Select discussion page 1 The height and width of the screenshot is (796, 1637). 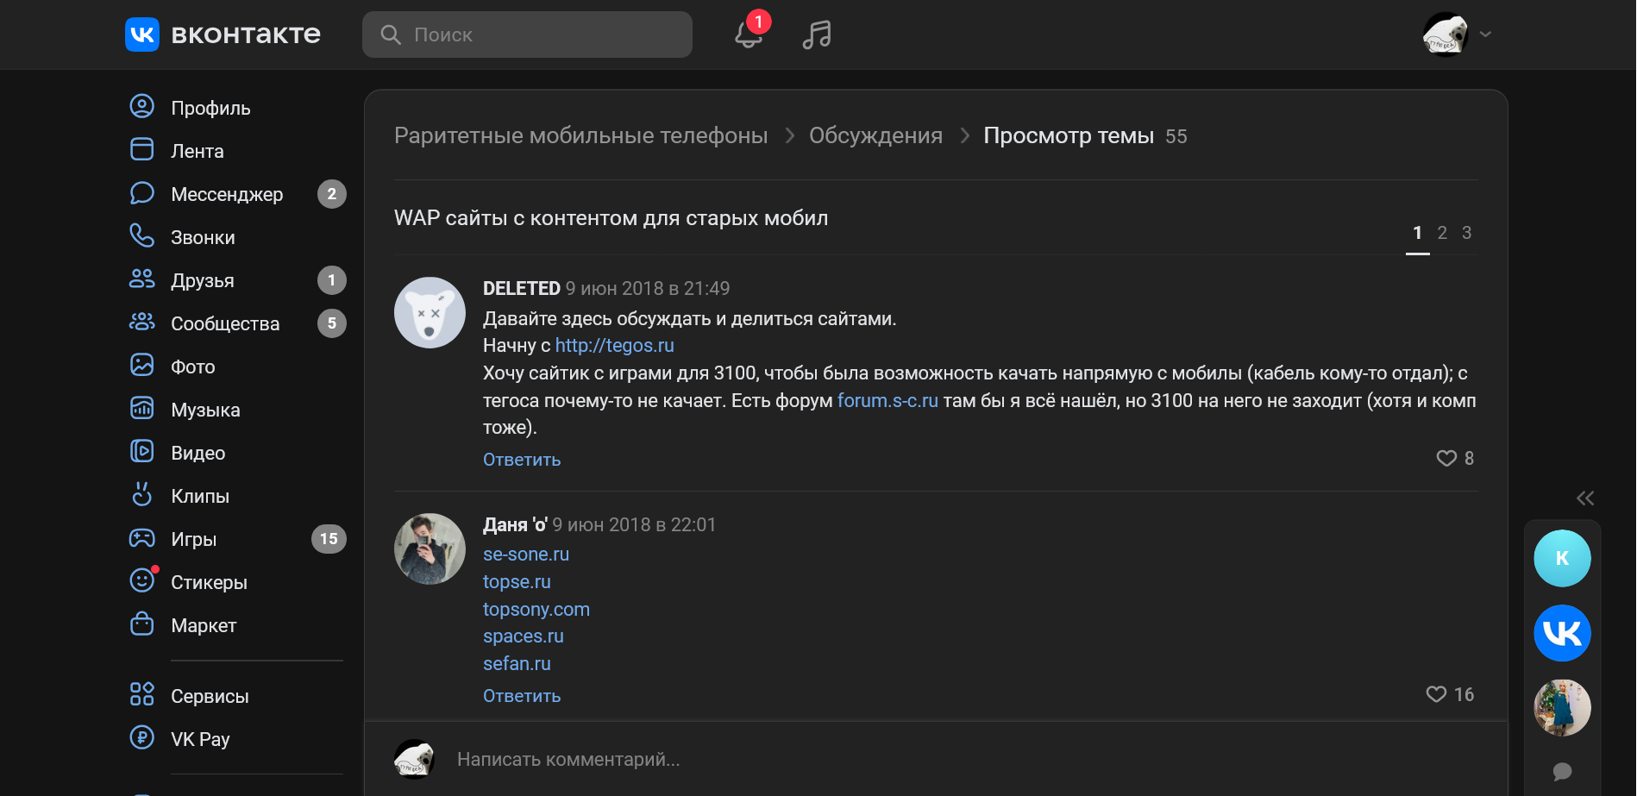[1418, 233]
